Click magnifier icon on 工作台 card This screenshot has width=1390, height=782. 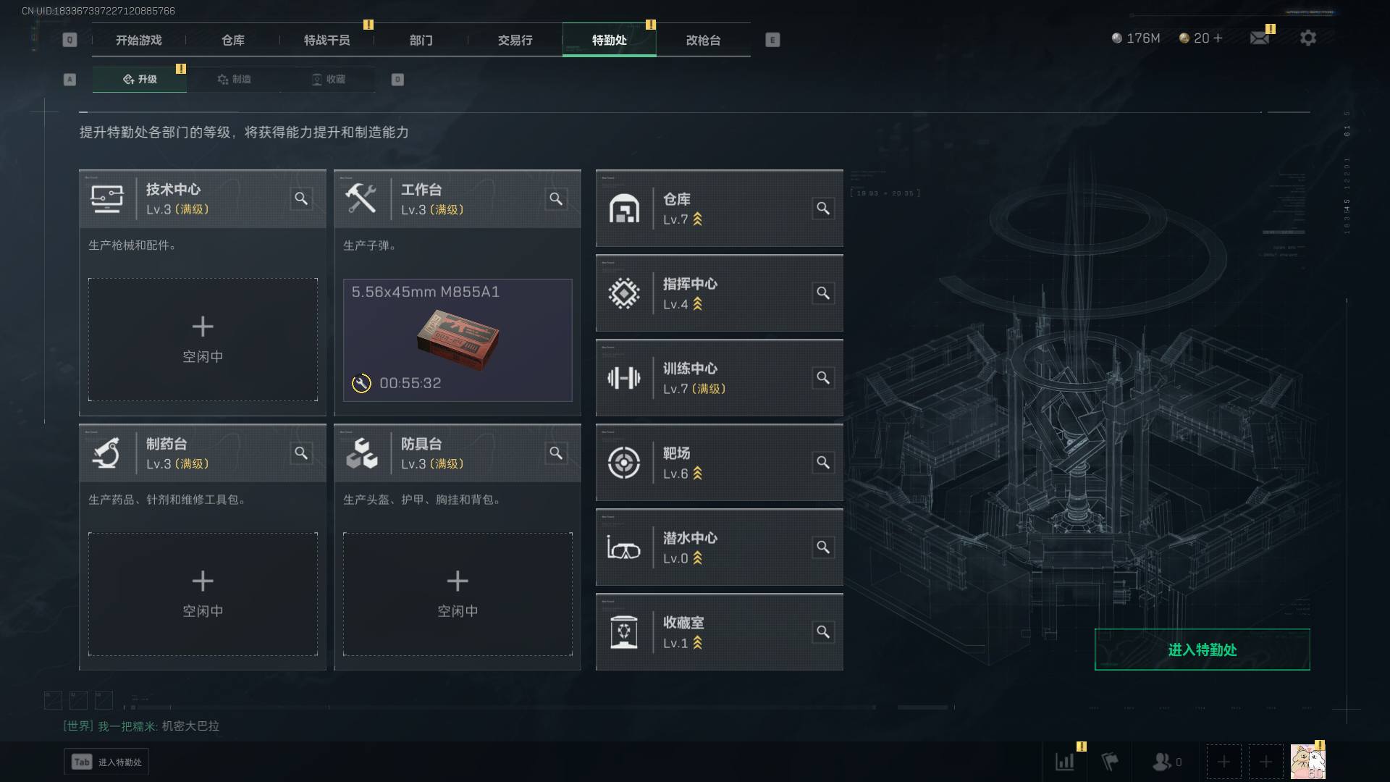(556, 198)
